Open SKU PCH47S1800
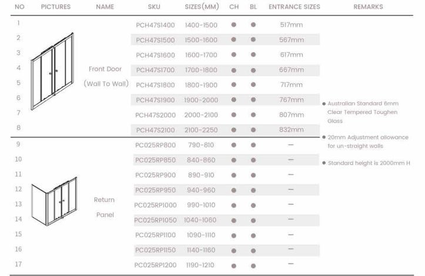The image size is (425, 276). [x=155, y=85]
